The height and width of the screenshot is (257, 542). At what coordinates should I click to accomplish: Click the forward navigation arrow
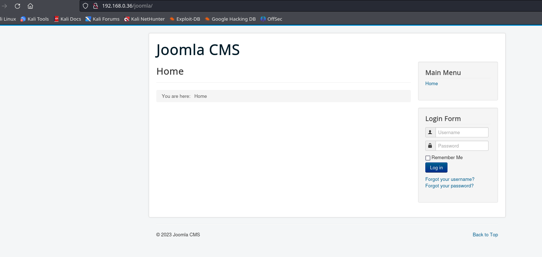4,6
